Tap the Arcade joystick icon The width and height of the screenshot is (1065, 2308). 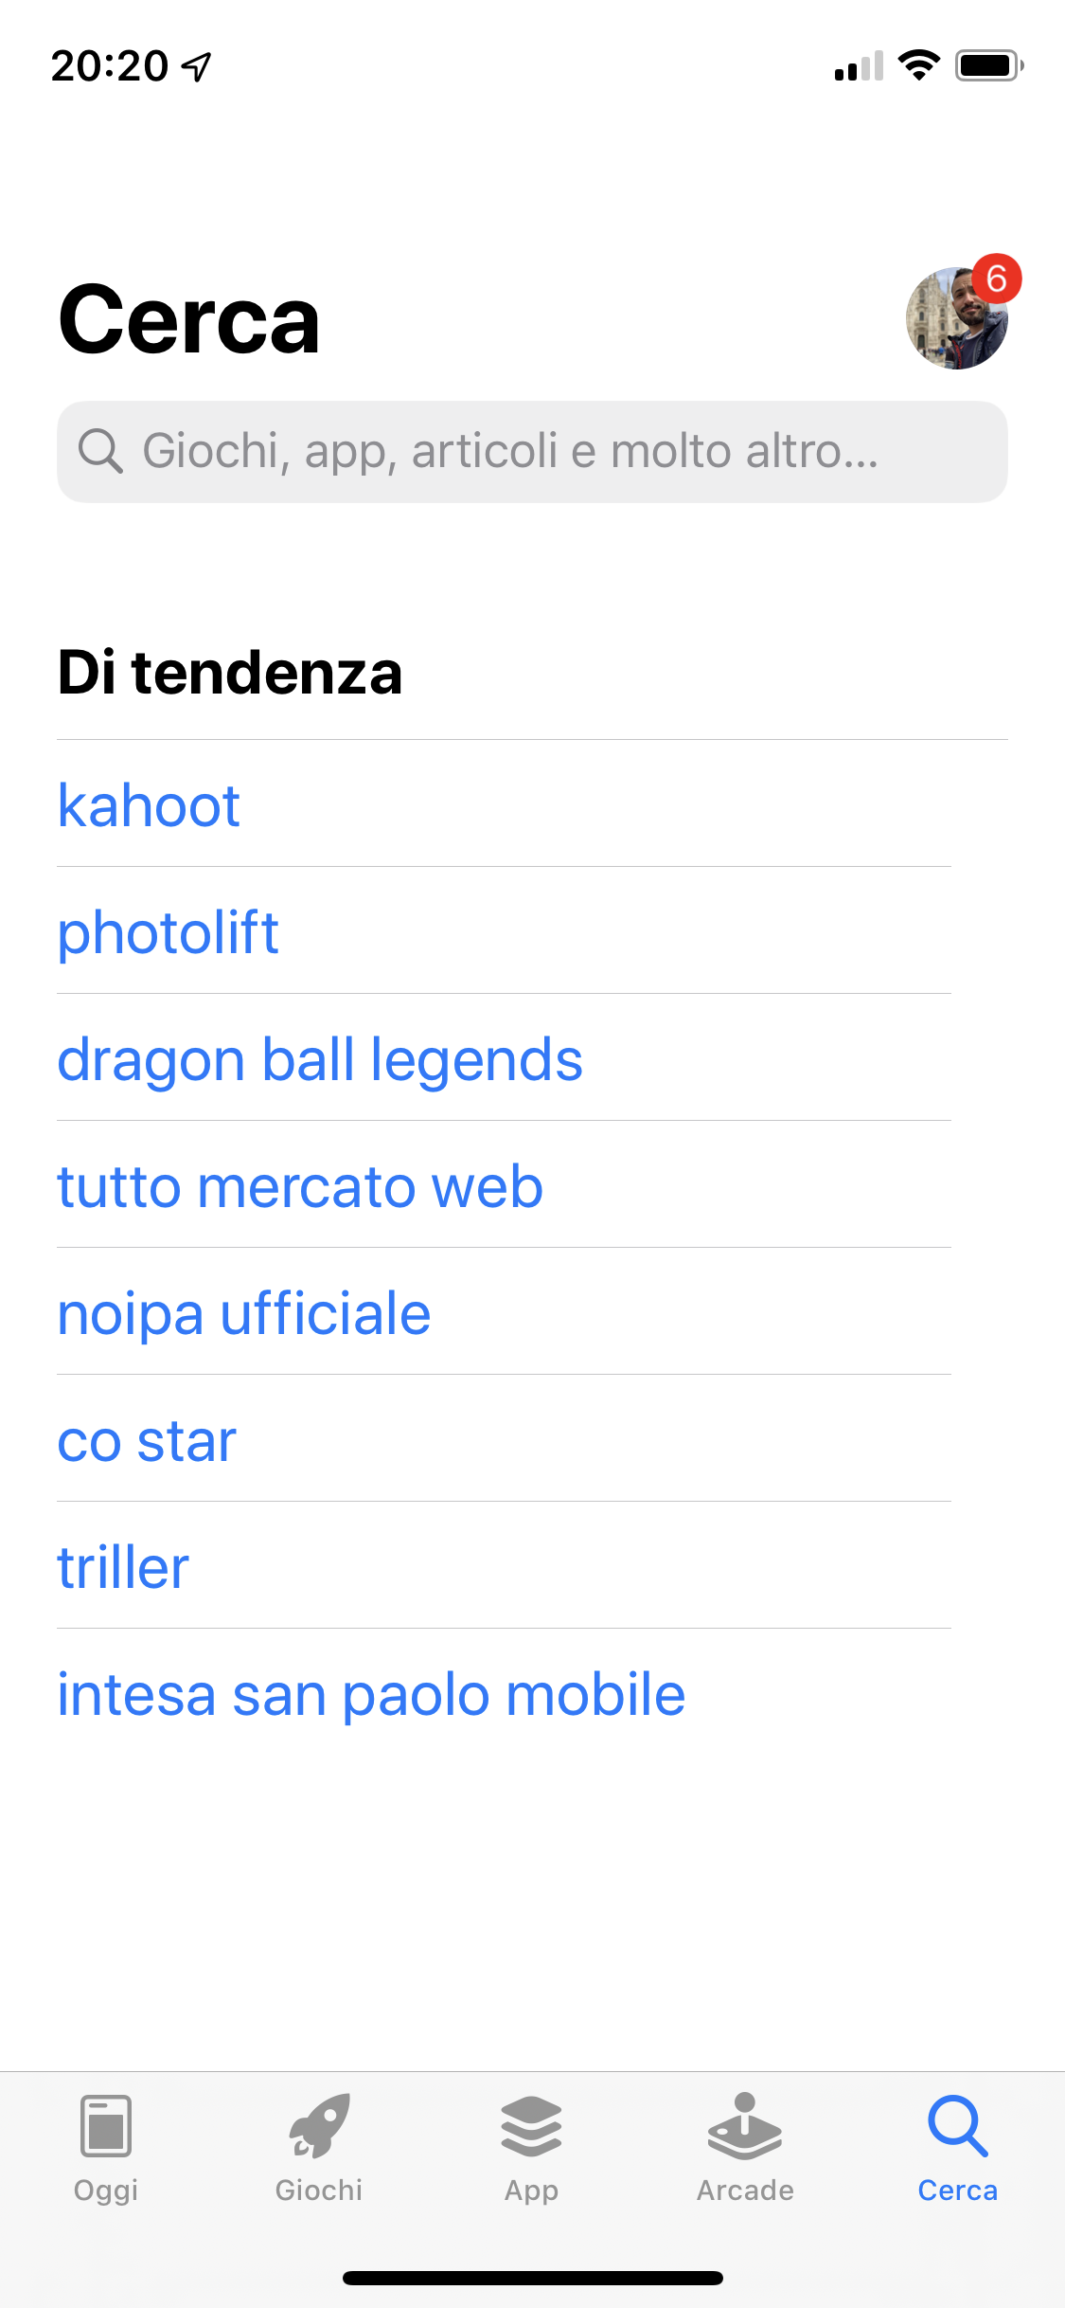click(x=745, y=2125)
